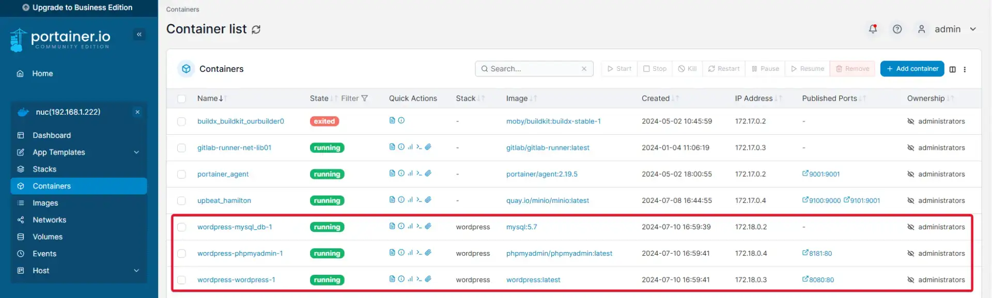Open the help question mark icon
992x298 pixels.
coord(897,29)
